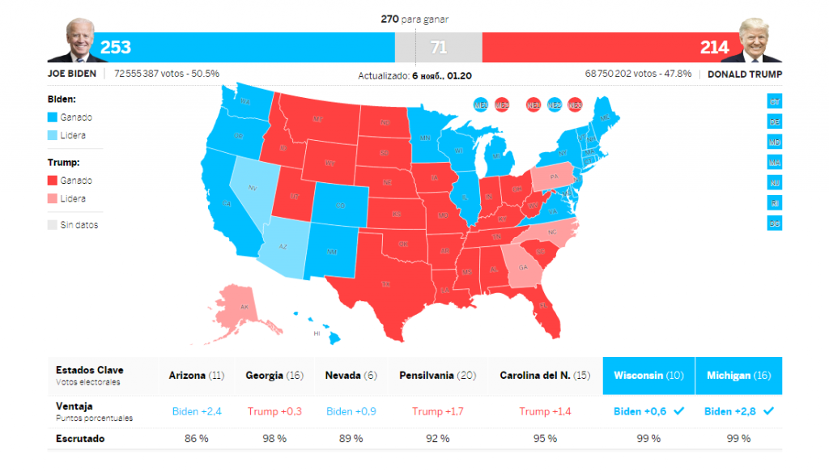Toggle the Sin datos legend option
The width and height of the screenshot is (829, 476).
[53, 224]
